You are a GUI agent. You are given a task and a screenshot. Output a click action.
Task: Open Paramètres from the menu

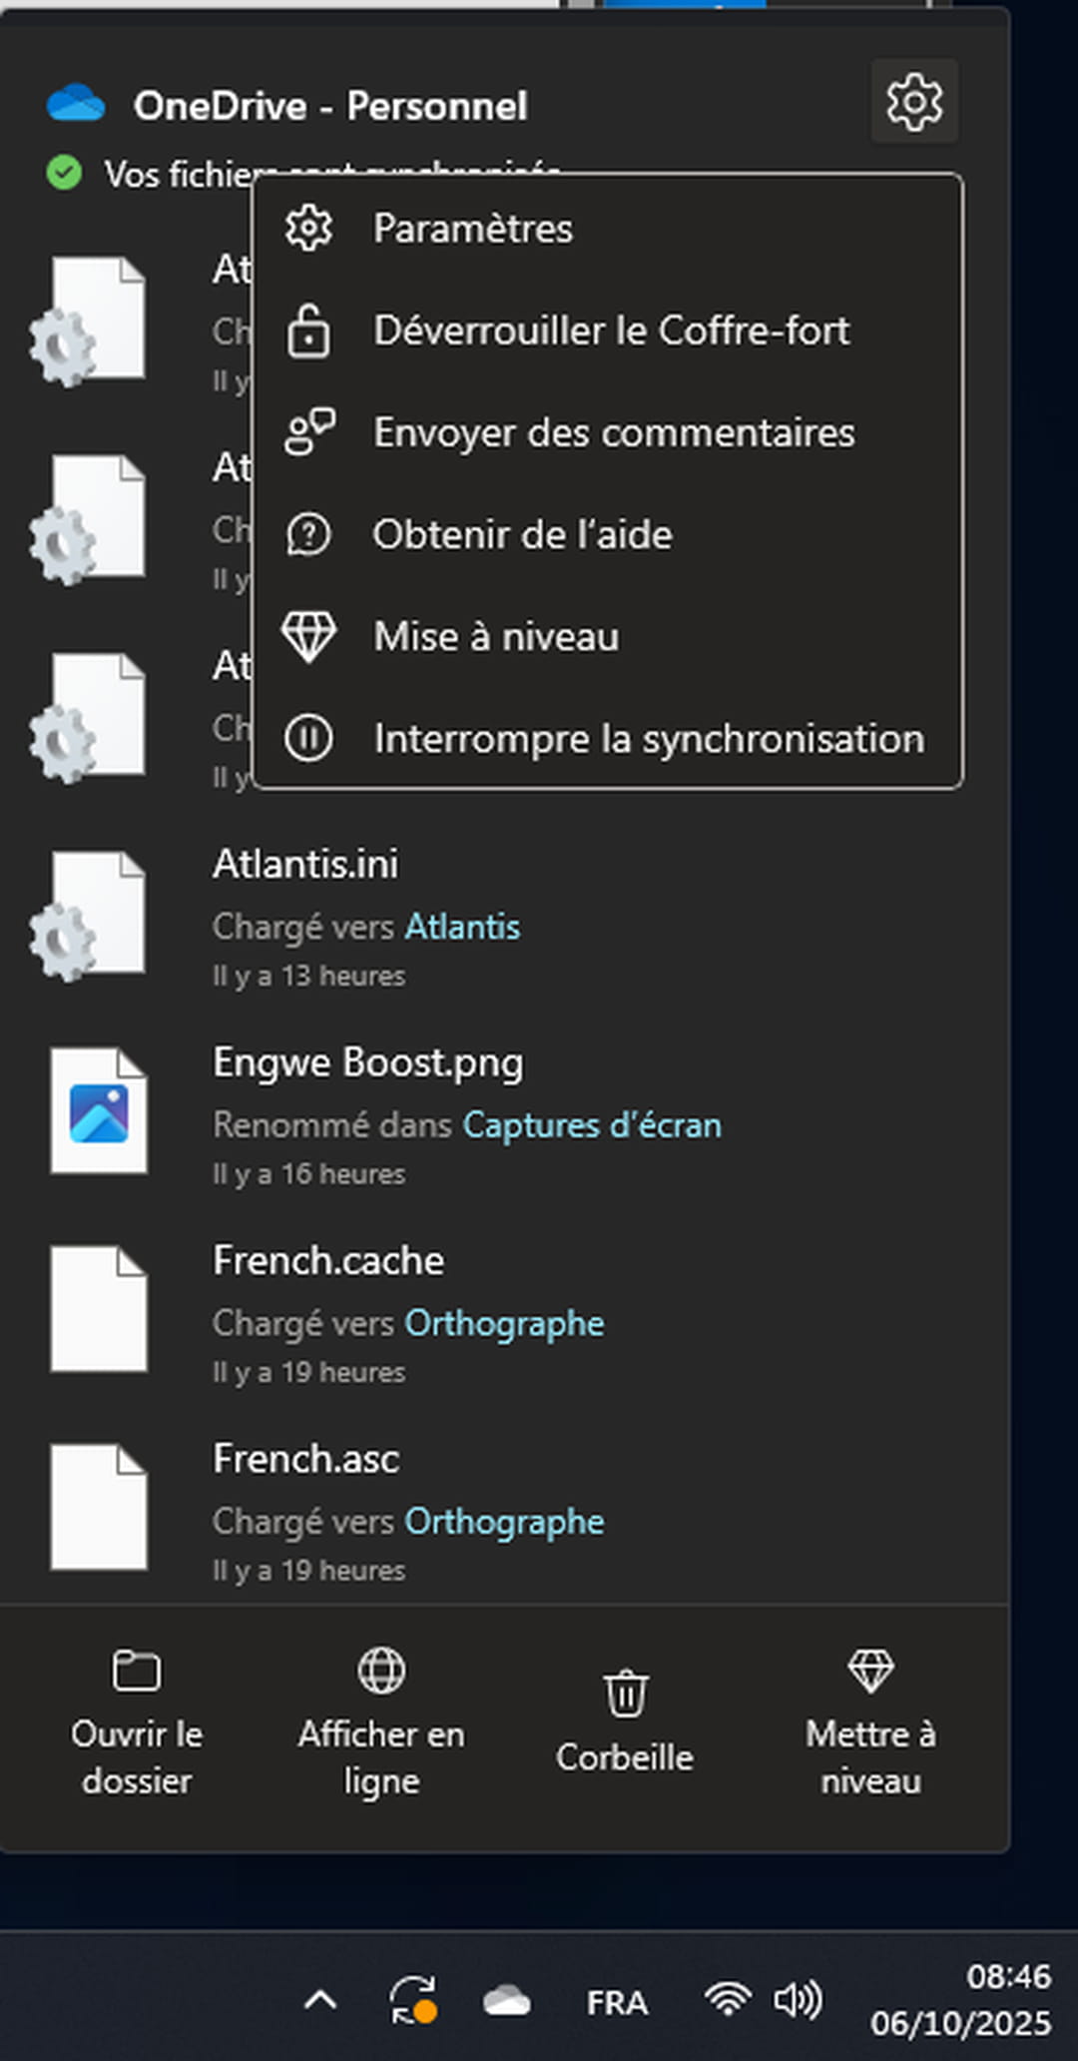pyautogui.click(x=471, y=229)
